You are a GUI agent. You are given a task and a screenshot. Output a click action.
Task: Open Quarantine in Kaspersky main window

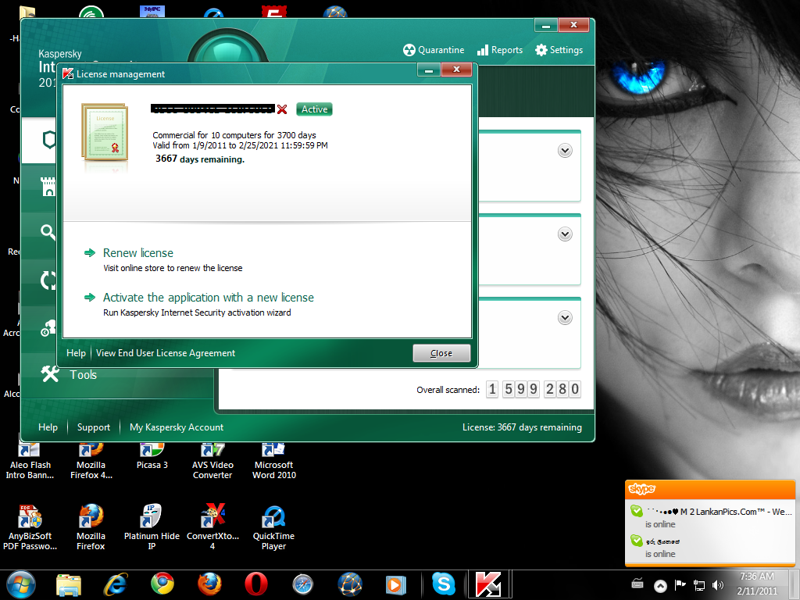tap(434, 50)
